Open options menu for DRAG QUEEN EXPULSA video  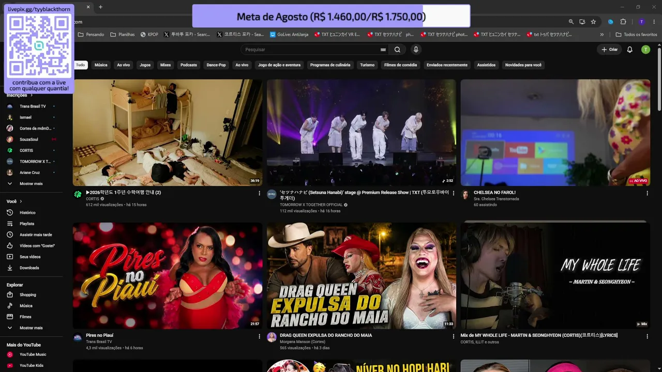click(x=454, y=336)
